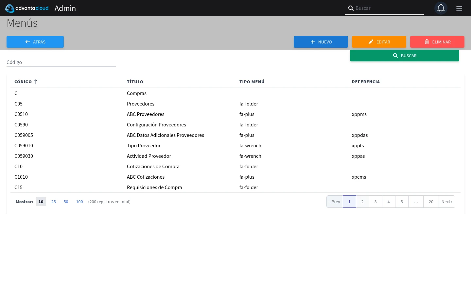Go to the Next page

click(x=447, y=202)
